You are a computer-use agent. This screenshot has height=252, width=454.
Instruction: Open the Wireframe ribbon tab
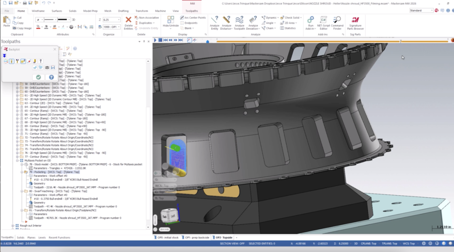(38, 11)
